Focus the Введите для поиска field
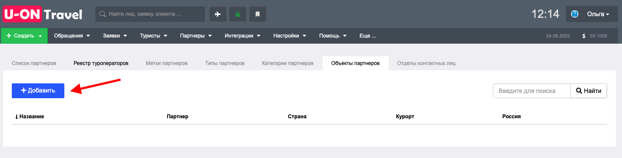 pos(532,91)
